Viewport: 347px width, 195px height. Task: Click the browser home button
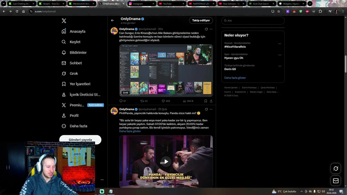pos(24,11)
